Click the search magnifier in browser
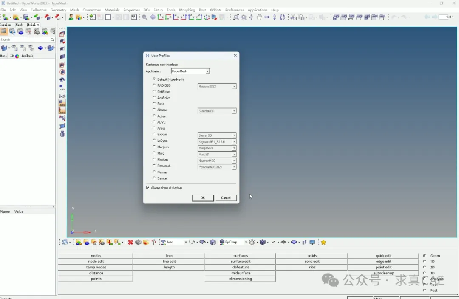 pos(52,40)
